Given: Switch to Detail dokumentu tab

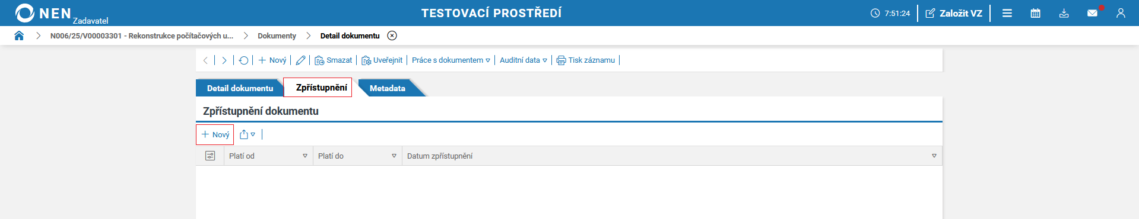Looking at the screenshot, I should click(240, 88).
